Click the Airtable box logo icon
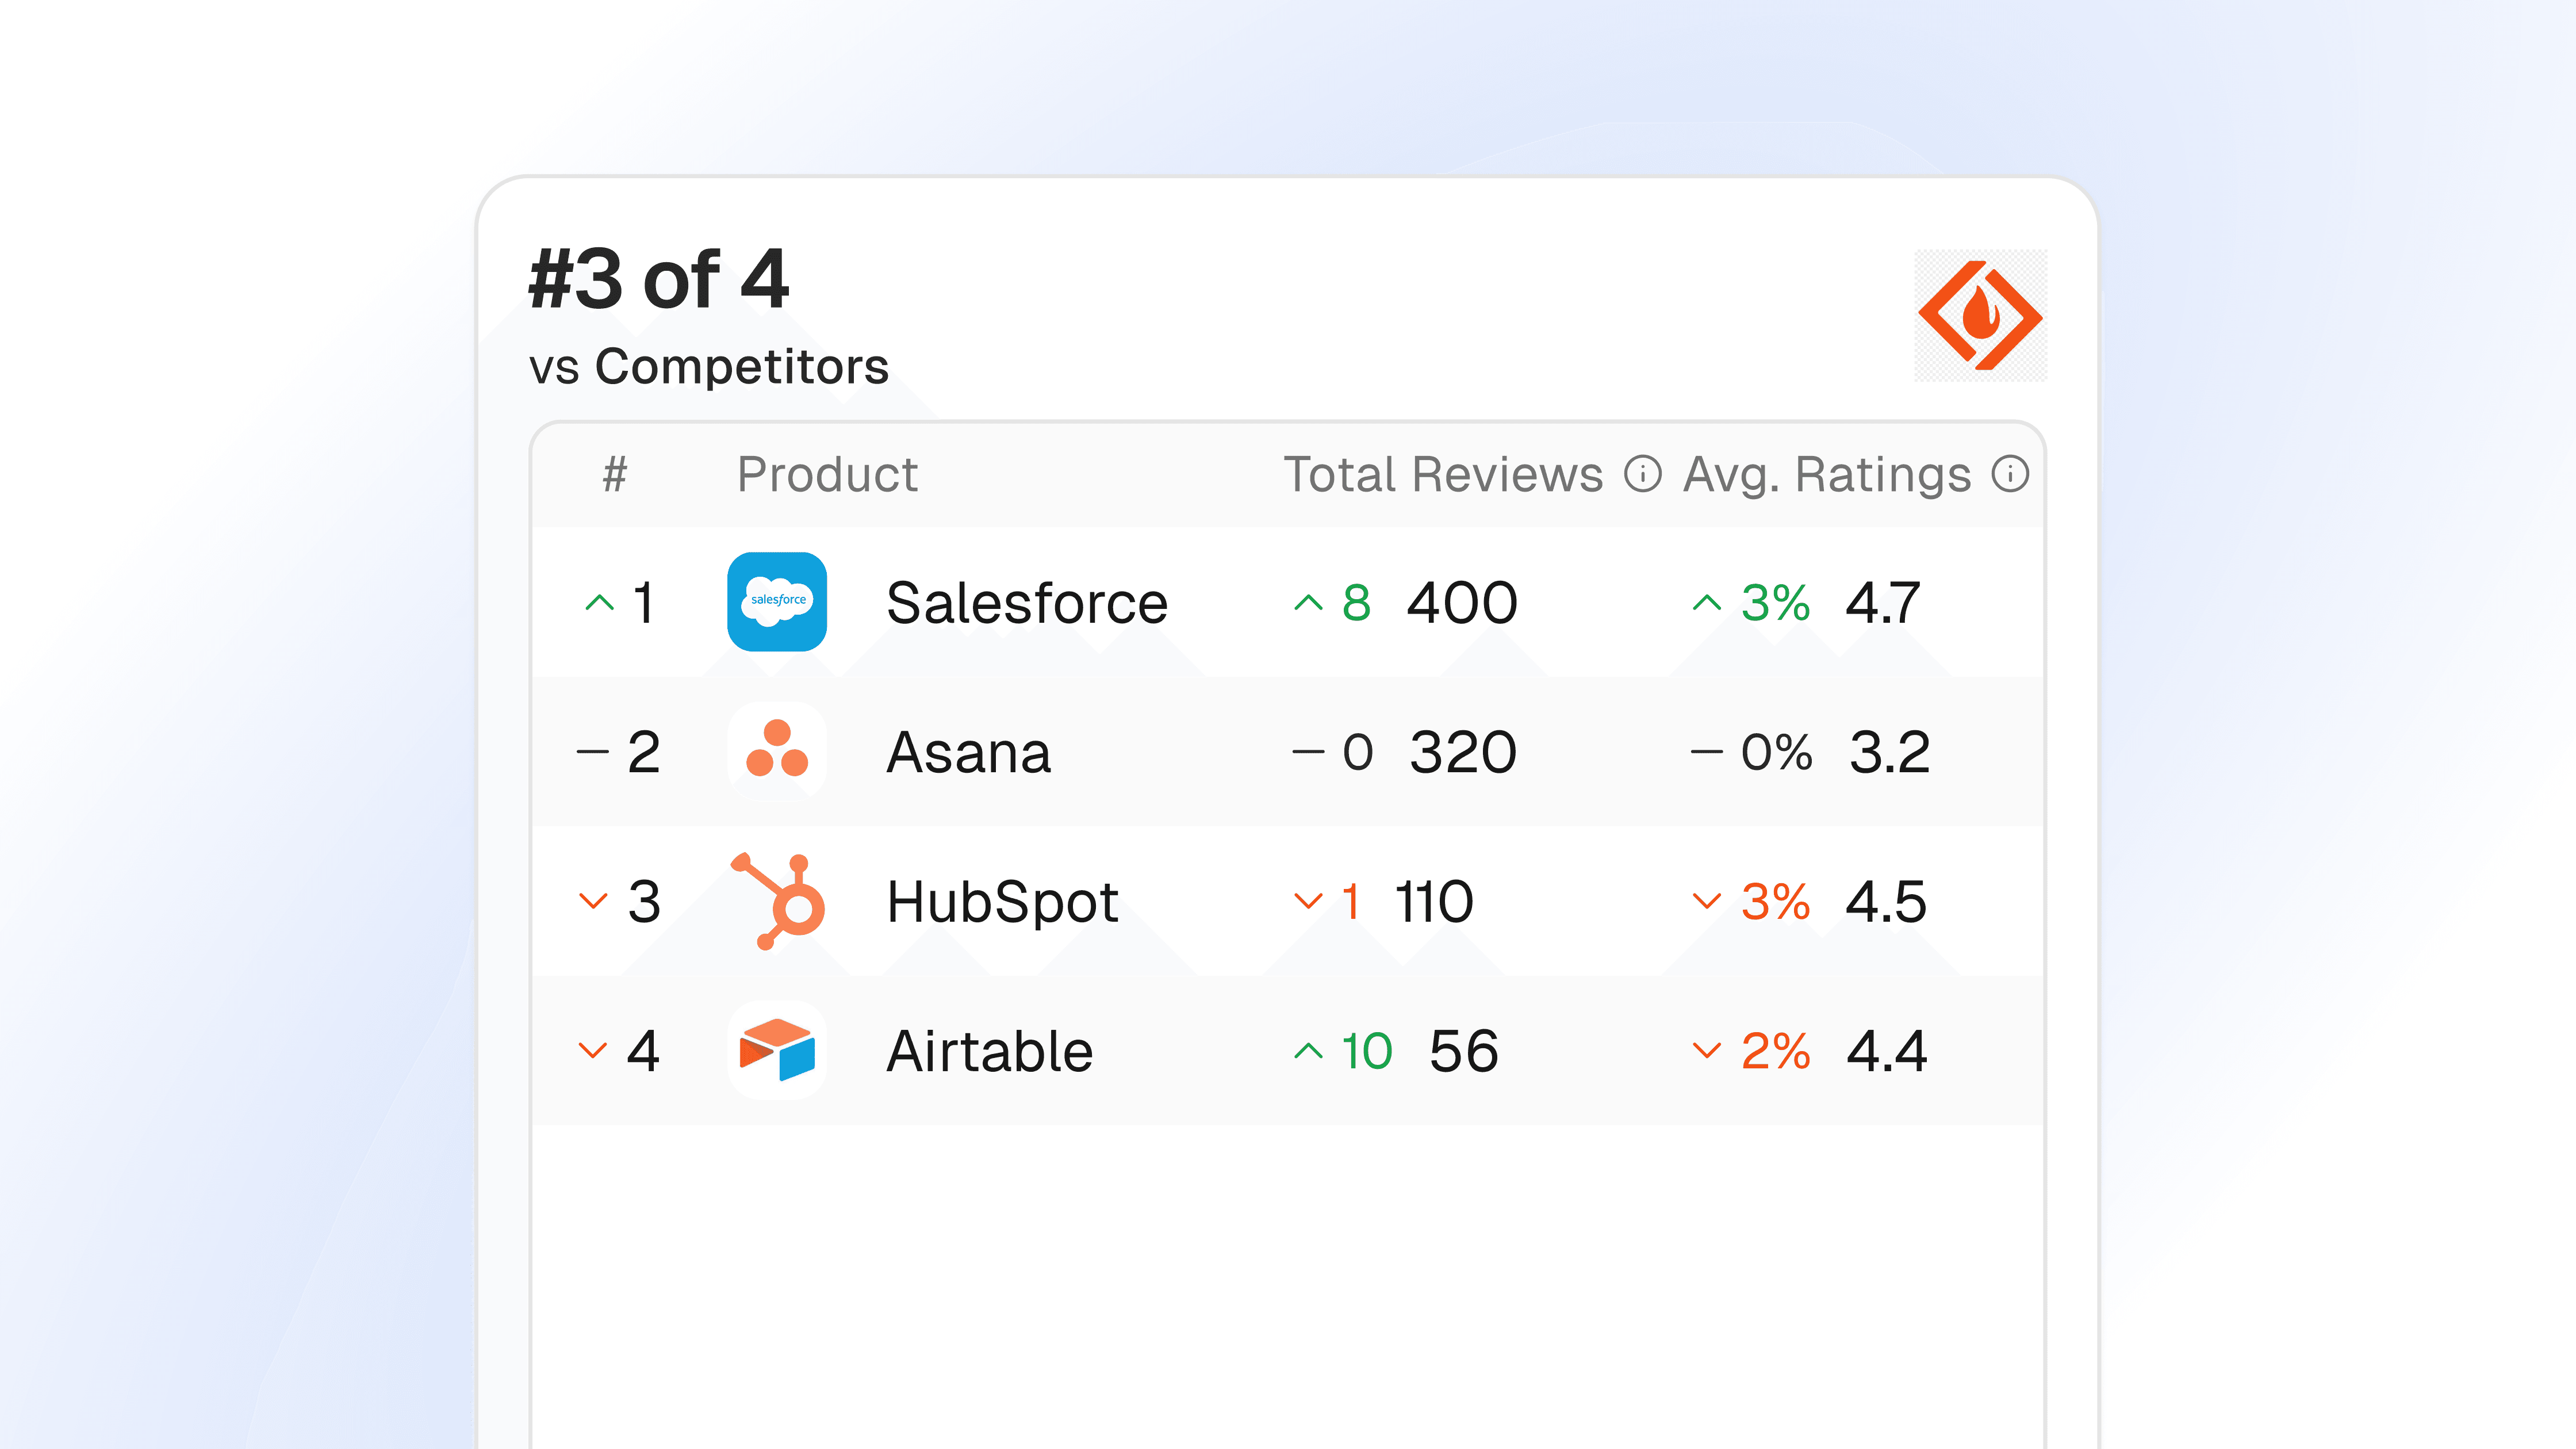Viewport: 2576px width, 1449px height. (x=777, y=1050)
